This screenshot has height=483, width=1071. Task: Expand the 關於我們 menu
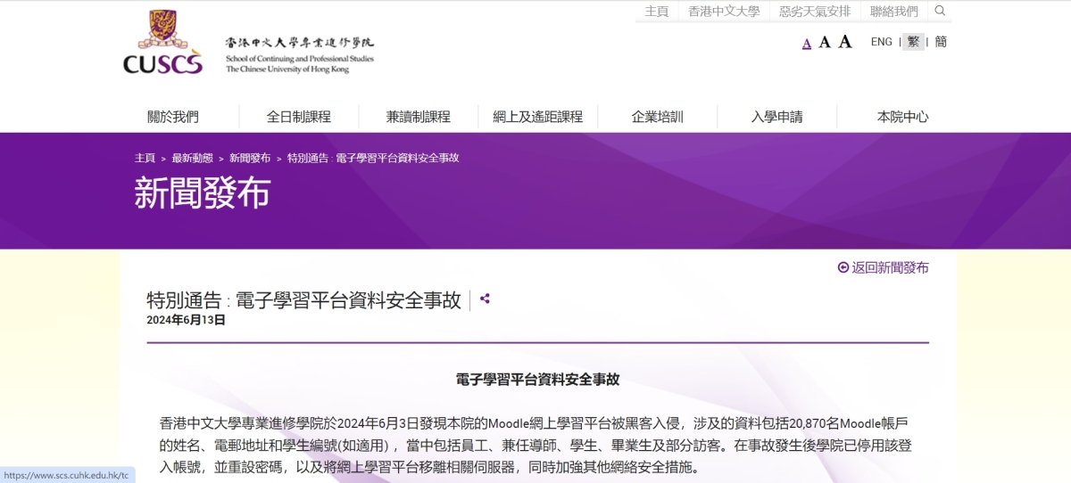pyautogui.click(x=173, y=117)
